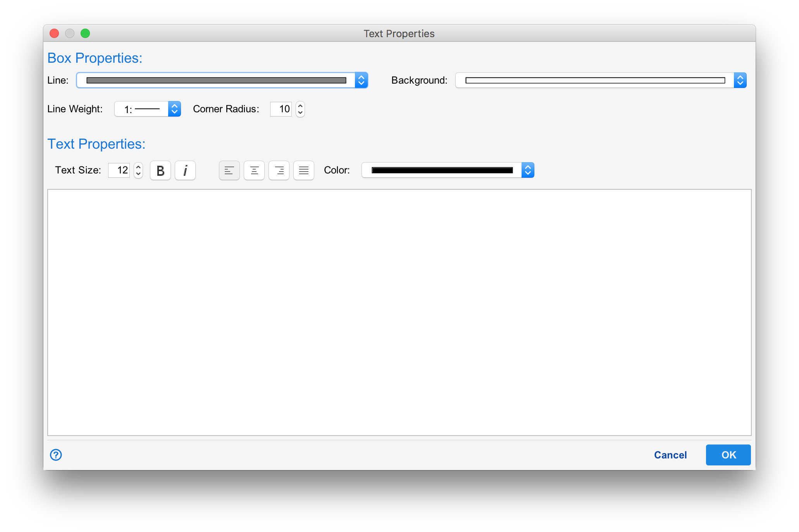This screenshot has width=799, height=532.
Task: Click the green zoom traffic-light icon
Action: click(85, 33)
